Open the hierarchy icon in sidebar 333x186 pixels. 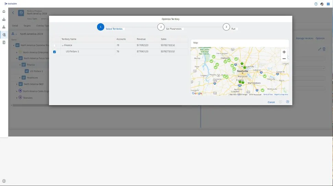pos(4,27)
